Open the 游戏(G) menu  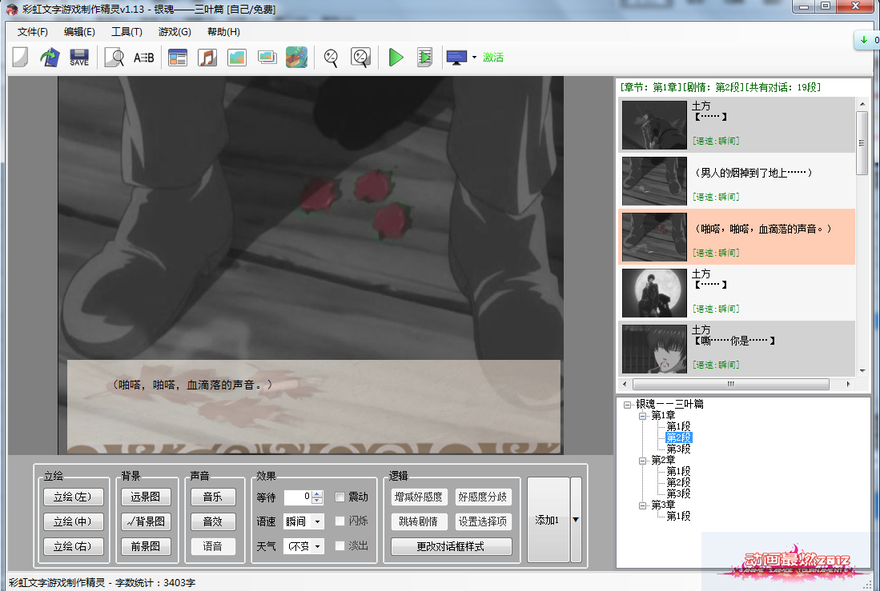[x=175, y=32]
